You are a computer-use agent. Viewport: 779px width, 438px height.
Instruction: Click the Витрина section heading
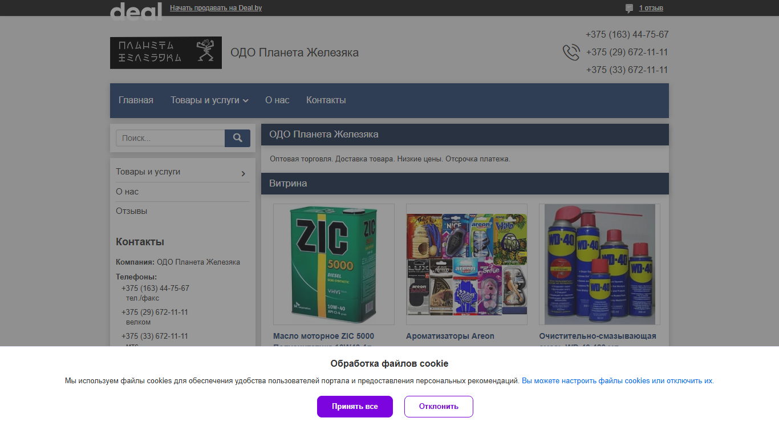(x=288, y=184)
